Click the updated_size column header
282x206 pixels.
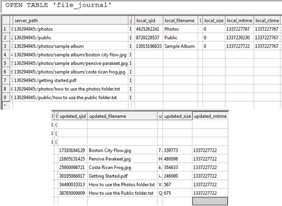coord(177,116)
